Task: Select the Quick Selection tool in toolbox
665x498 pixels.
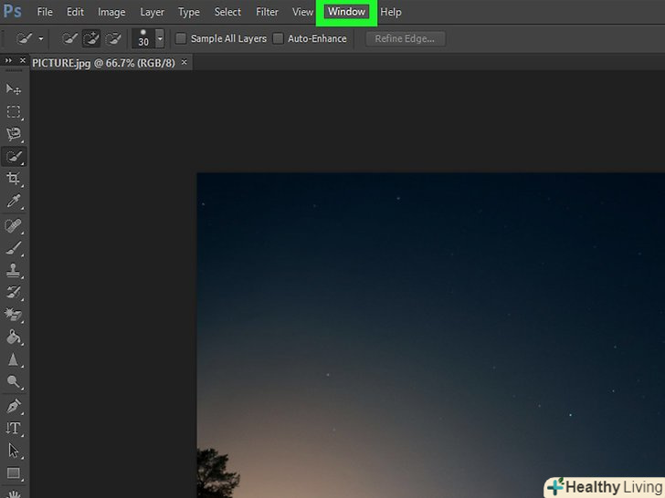Action: (14, 157)
